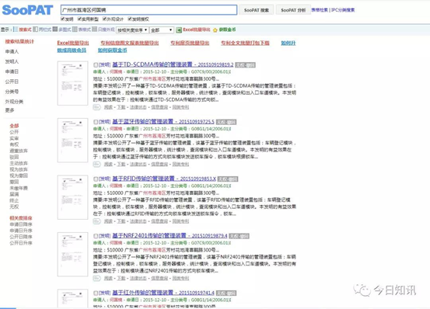Click the quick-view icon under RFID result
The width and height of the screenshot is (430, 309).
[x=96, y=221]
